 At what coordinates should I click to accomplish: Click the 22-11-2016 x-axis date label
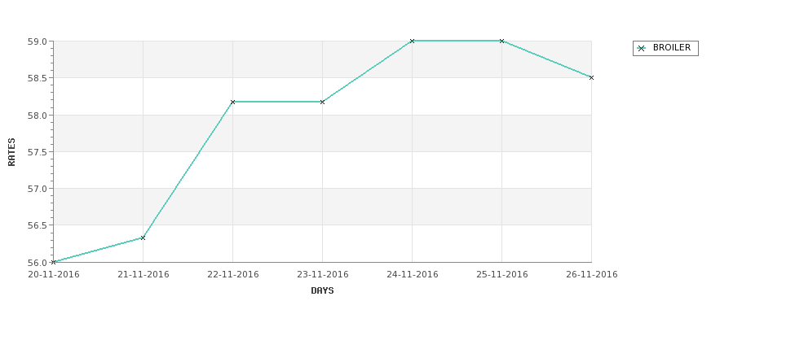point(232,275)
